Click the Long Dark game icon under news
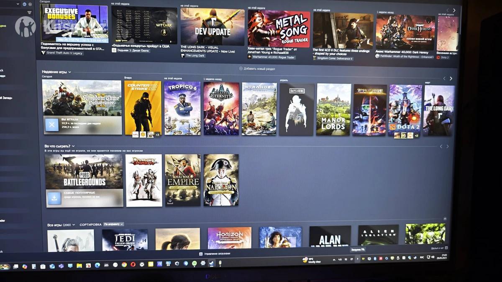Screen dimensions: 502x282 [183, 56]
